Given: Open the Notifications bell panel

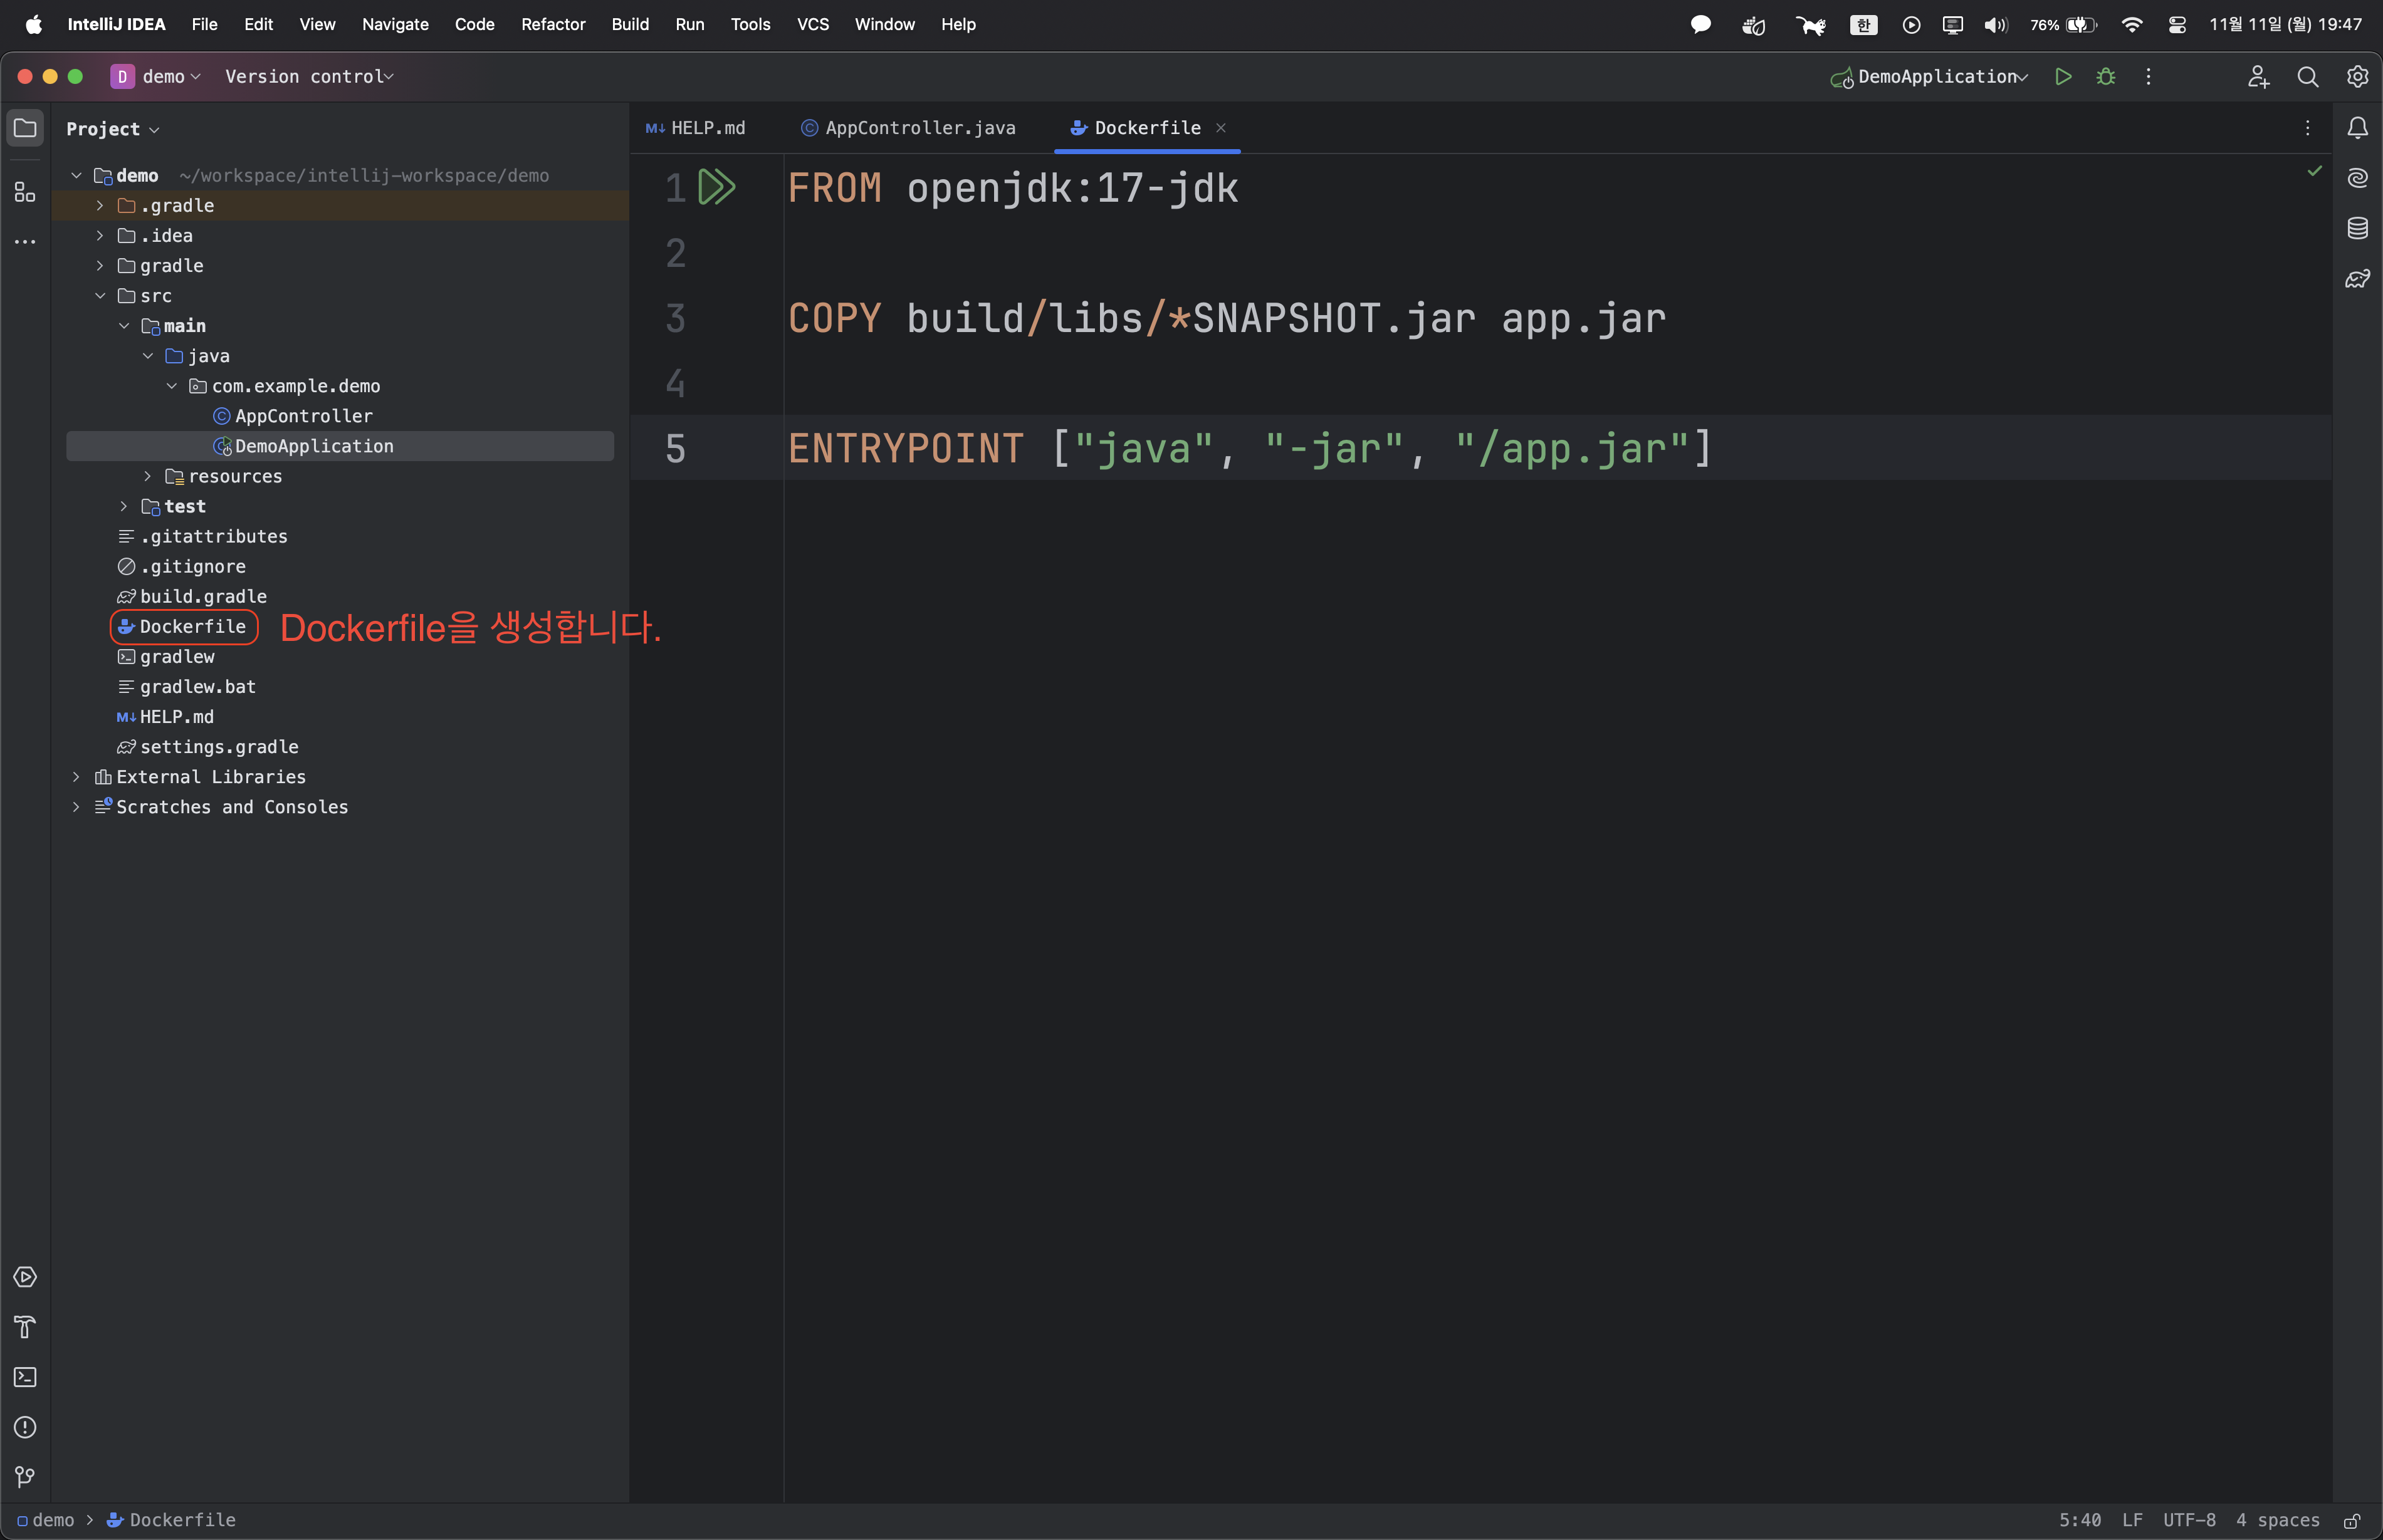Looking at the screenshot, I should (x=2358, y=128).
